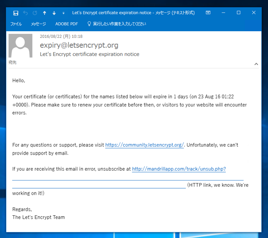The image size is (268, 238).
Task: Click the Save icon in quick access toolbar
Action: (16, 13)
